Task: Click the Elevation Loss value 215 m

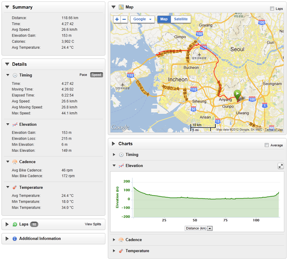Action: 67,139
